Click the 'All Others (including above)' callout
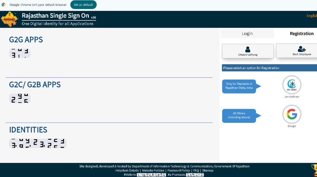This screenshot has width=317, height=177. click(x=241, y=116)
